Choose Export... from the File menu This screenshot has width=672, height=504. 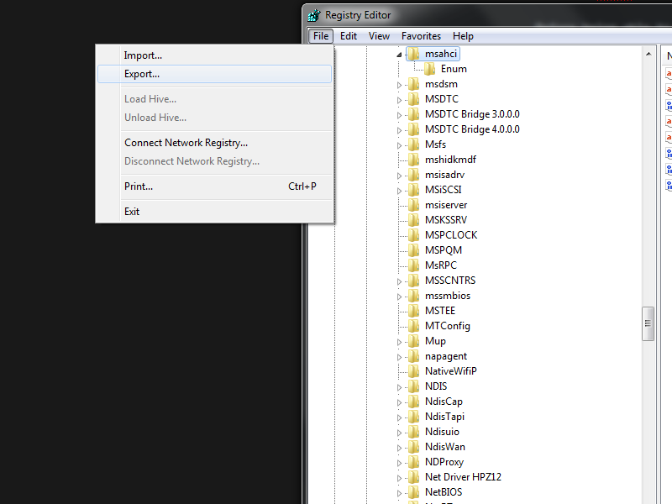[x=214, y=74]
